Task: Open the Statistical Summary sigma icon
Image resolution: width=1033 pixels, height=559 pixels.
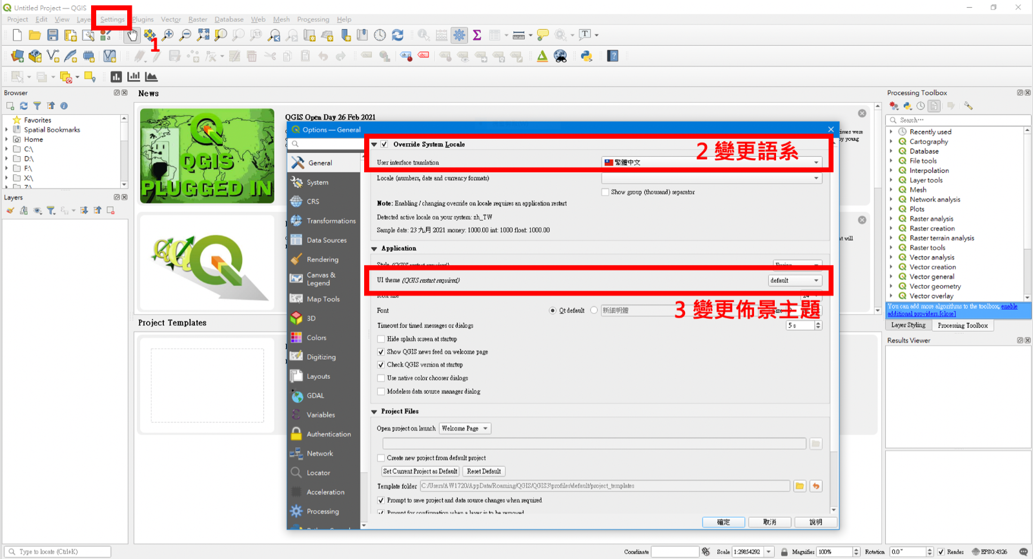Action: pos(477,35)
